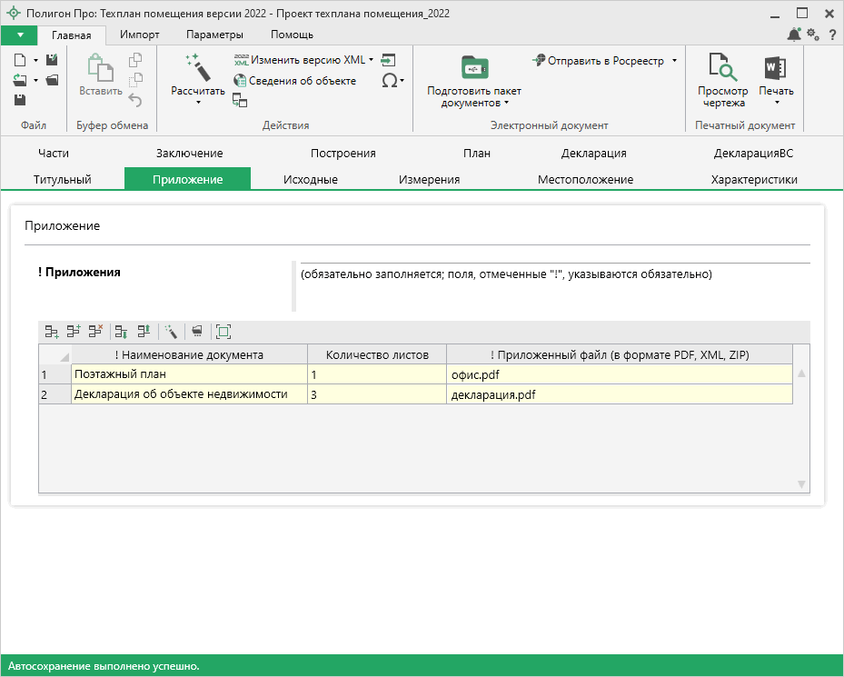The image size is (844, 677).
Task: Open the Отправить в Росреестр dropdown arrow
Action: 674,61
